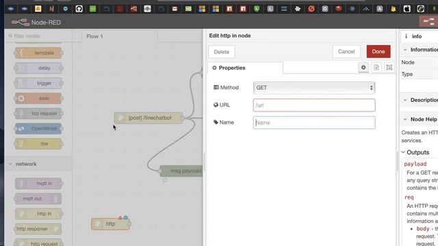Select the exec node in palette

pyautogui.click(x=38, y=98)
